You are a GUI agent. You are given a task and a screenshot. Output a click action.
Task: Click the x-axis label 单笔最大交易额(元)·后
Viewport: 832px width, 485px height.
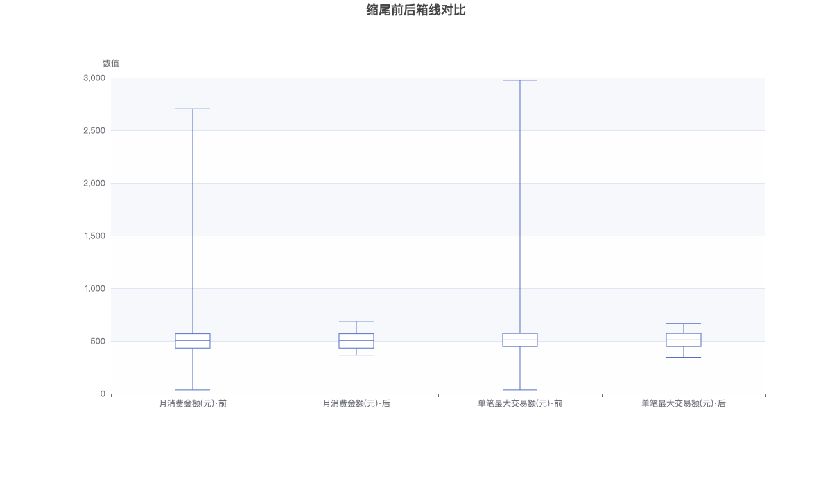[x=684, y=403]
